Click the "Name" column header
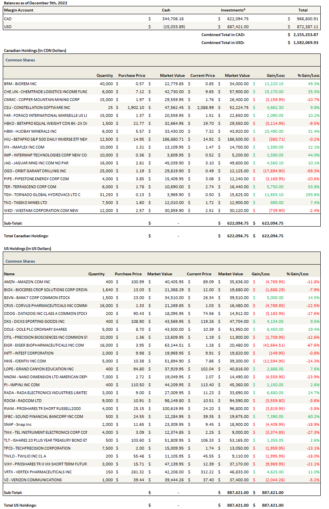This screenshot has width=329, height=509. tap(9, 274)
